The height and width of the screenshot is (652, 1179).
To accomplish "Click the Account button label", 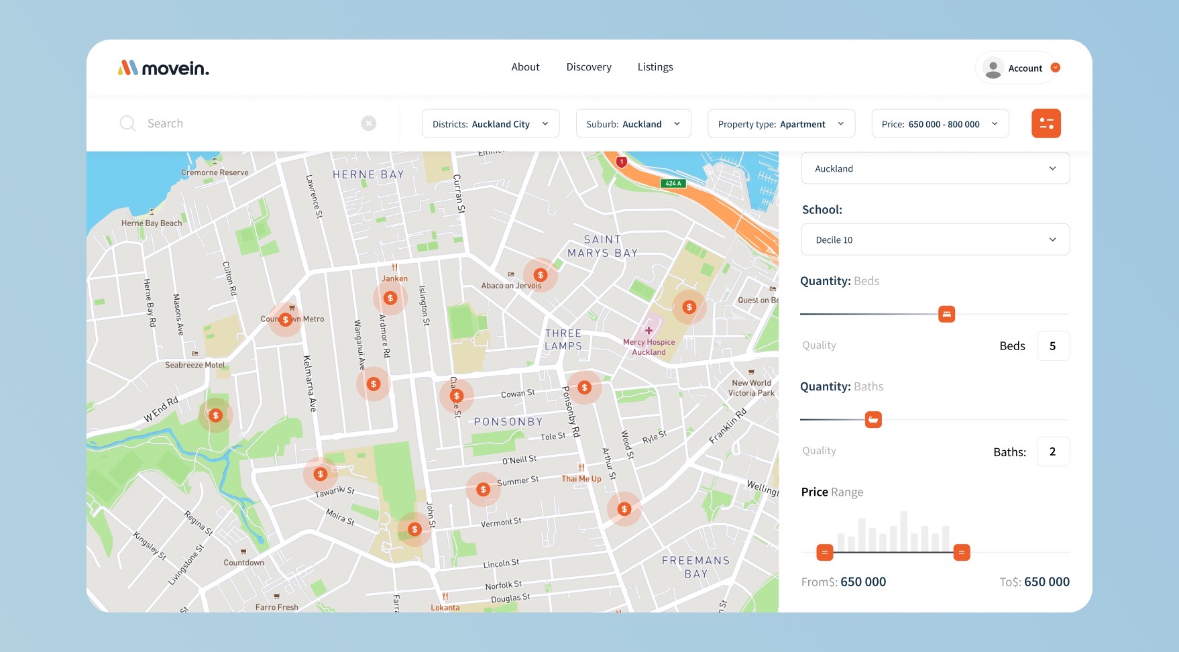I will pos(1025,68).
